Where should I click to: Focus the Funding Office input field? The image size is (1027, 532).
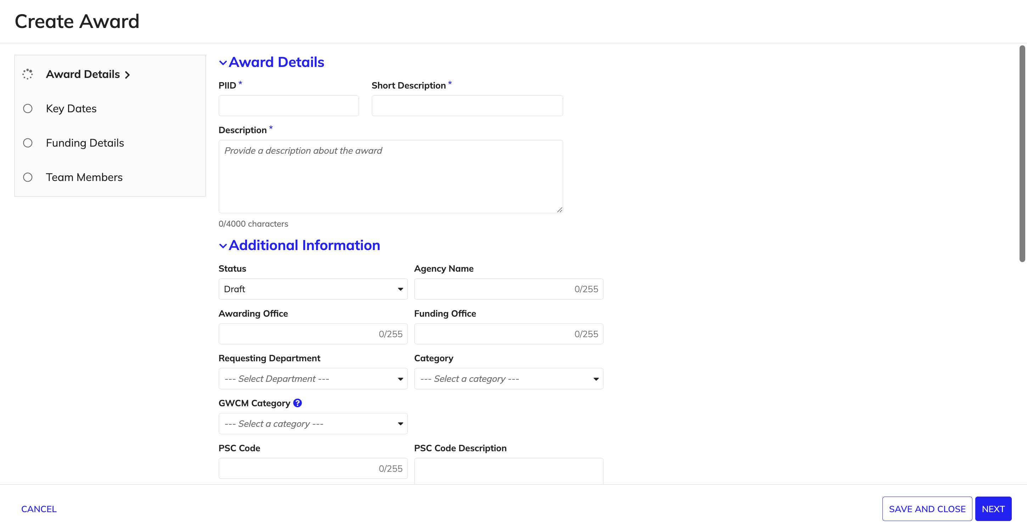[508, 334]
